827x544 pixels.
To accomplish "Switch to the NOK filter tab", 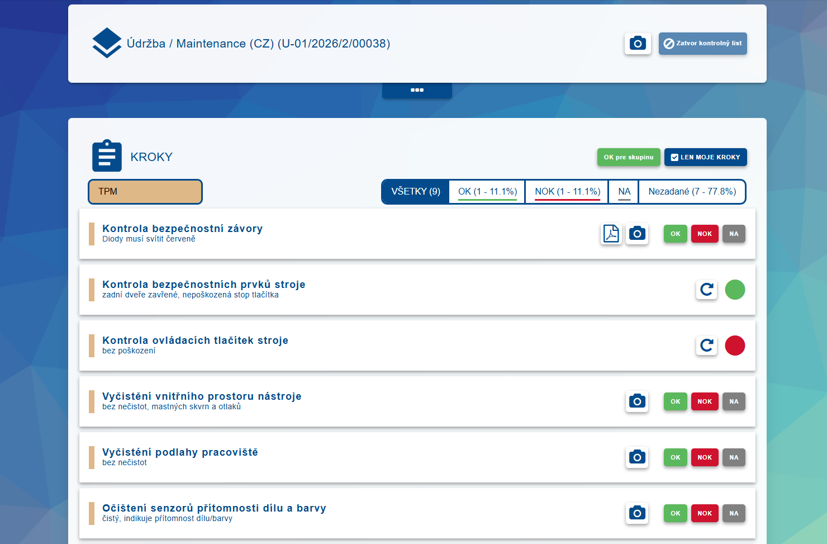I will (x=566, y=191).
